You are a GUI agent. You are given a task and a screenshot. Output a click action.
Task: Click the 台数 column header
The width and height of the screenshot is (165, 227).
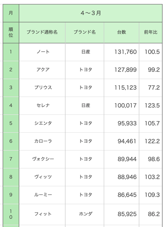click(122, 33)
